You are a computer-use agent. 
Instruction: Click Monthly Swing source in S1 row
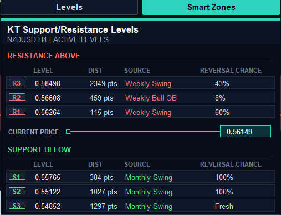coord(149,178)
